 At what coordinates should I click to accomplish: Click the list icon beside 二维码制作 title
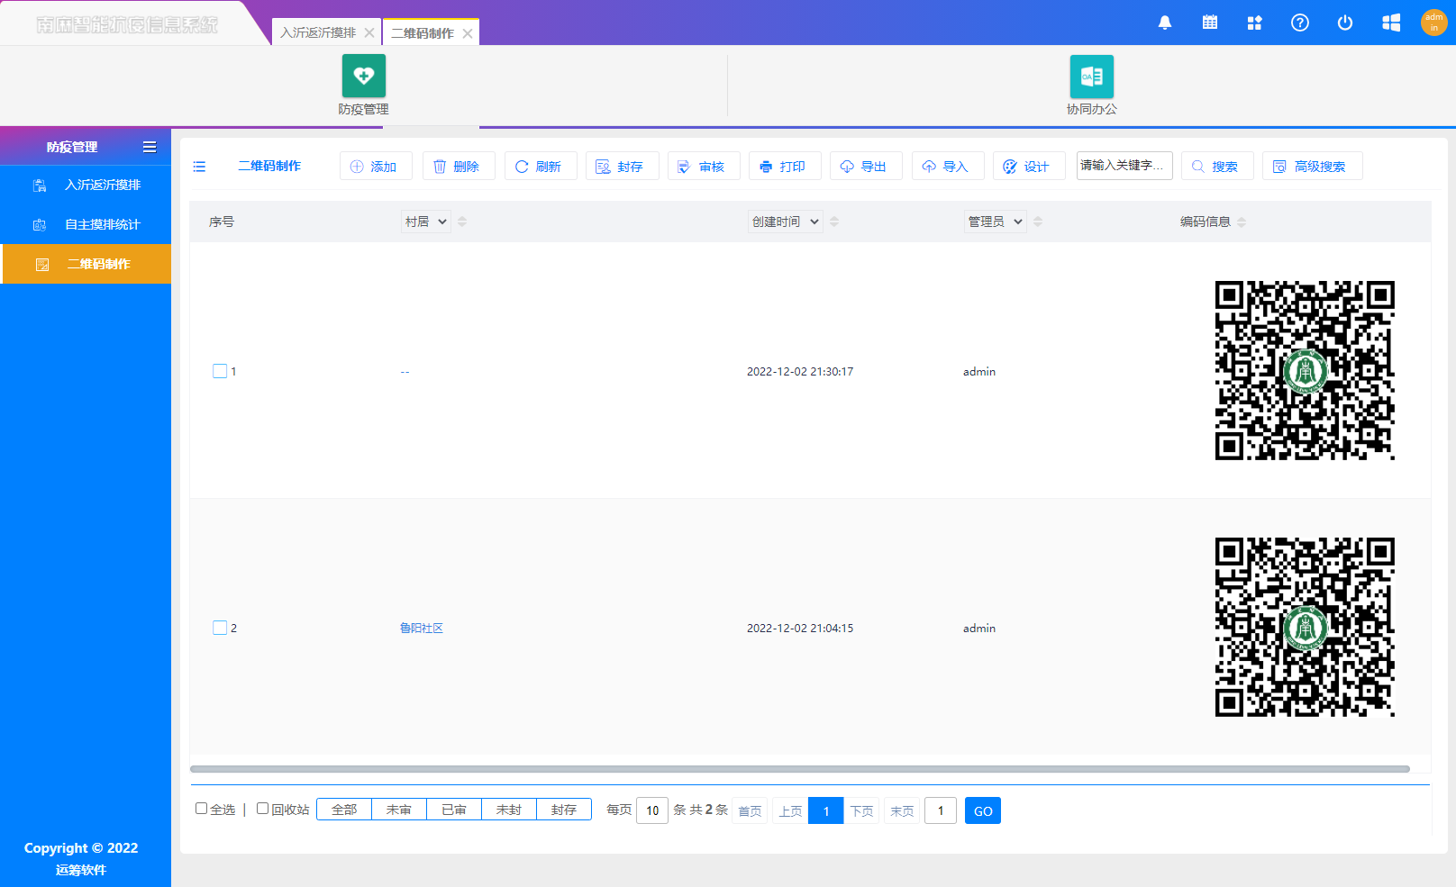[x=199, y=167]
